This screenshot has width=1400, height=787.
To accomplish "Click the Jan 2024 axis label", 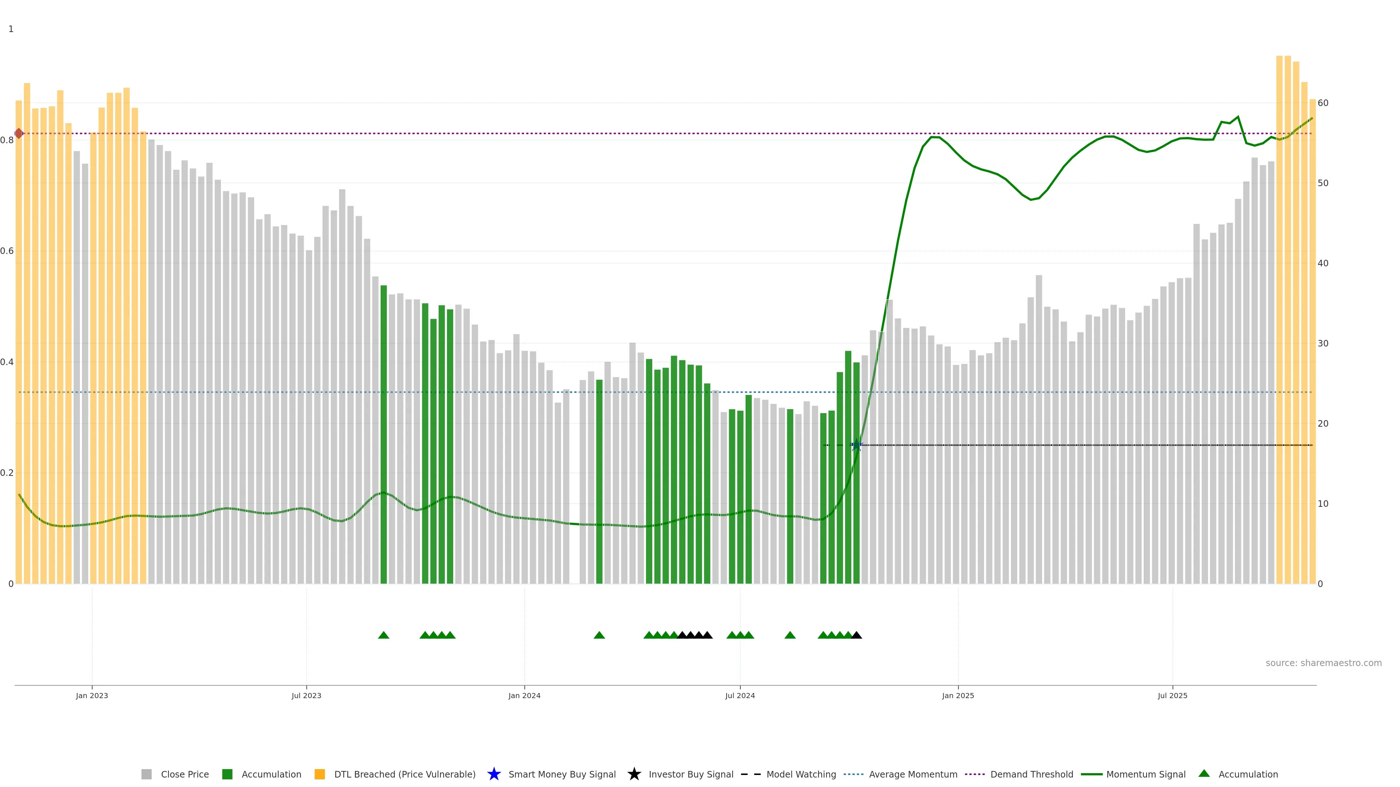I will pos(524,695).
